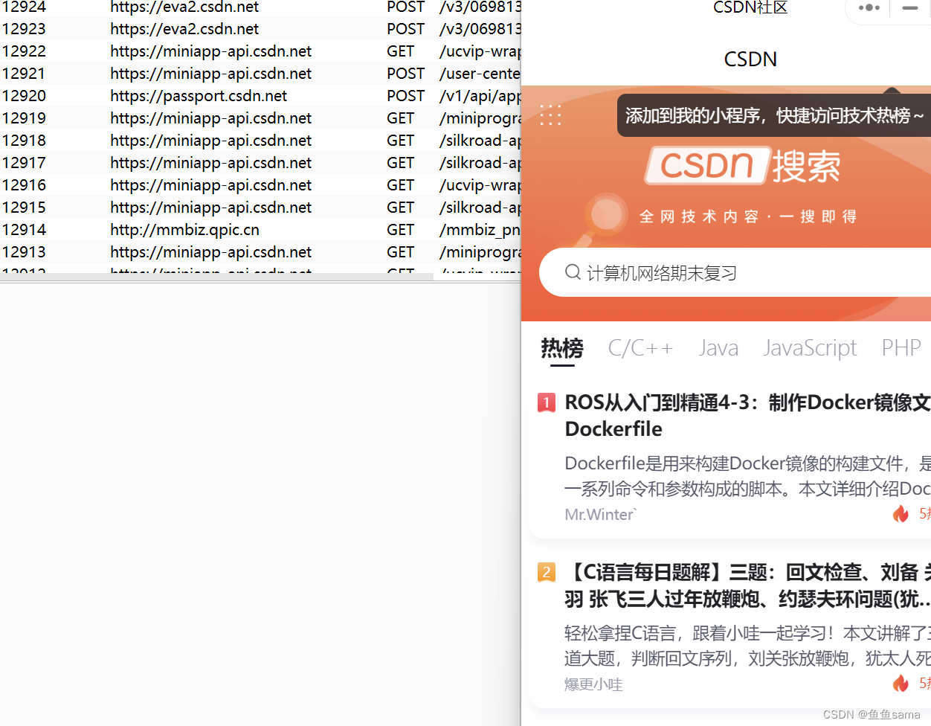This screenshot has width=931, height=726.
Task: Click the 全网技术内容·一搜即得 slogan
Action: [x=748, y=216]
